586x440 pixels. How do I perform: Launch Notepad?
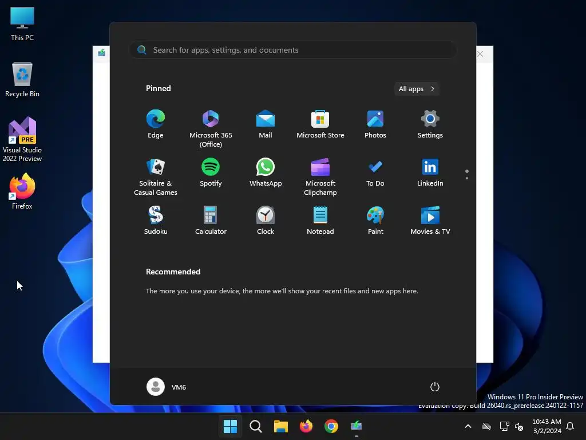click(x=320, y=221)
